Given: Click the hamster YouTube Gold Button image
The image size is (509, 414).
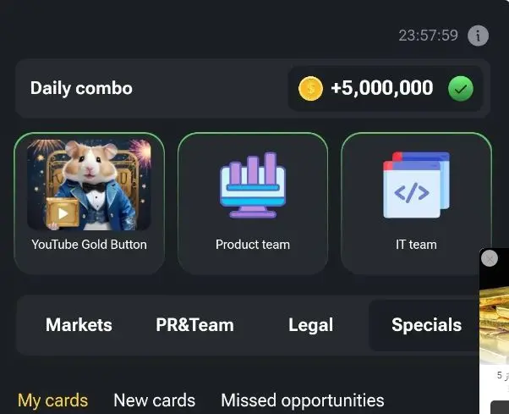Looking at the screenshot, I should point(89,185).
